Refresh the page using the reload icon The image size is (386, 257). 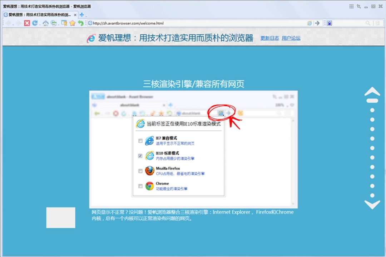pyautogui.click(x=35, y=23)
